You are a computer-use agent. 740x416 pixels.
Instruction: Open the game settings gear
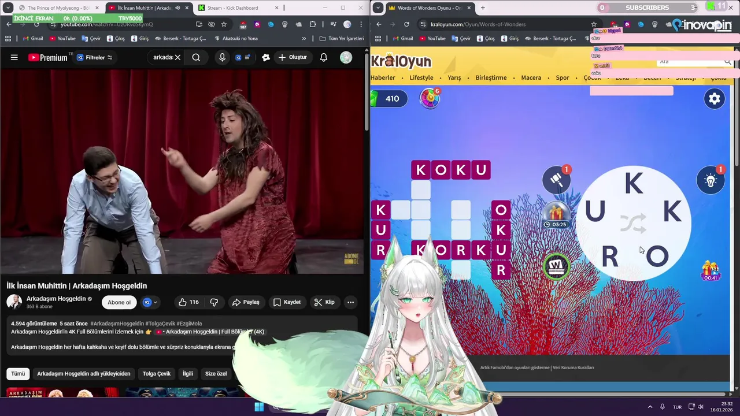715,99
